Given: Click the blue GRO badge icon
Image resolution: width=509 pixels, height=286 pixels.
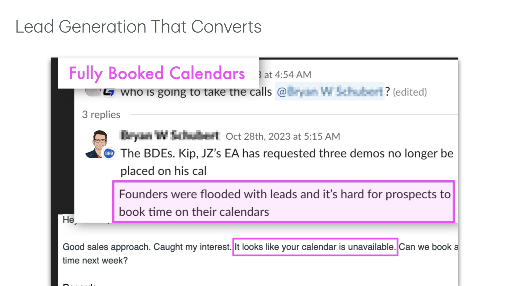Looking at the screenshot, I should [109, 153].
